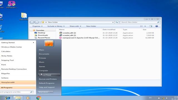Open the Share with dropdown
Viewport: 178px width, 100px height.
(x=75, y=26)
